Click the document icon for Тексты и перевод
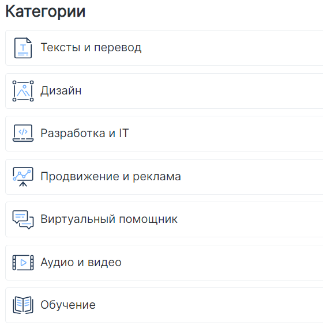323x326 pixels. coord(23,48)
